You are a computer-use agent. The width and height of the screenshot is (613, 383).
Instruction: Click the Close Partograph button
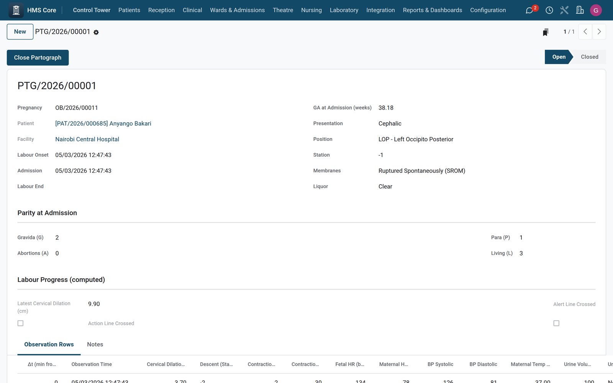[x=38, y=57]
